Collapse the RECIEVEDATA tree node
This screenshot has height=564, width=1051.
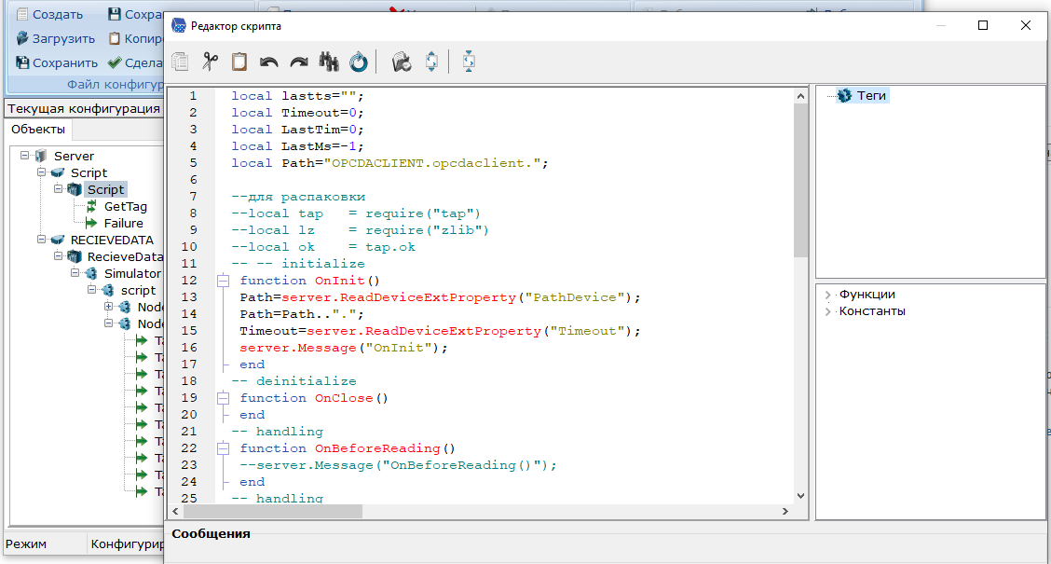42,240
